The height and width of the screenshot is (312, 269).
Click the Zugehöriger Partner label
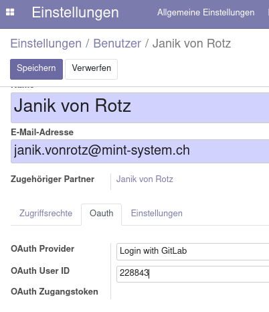(x=52, y=179)
